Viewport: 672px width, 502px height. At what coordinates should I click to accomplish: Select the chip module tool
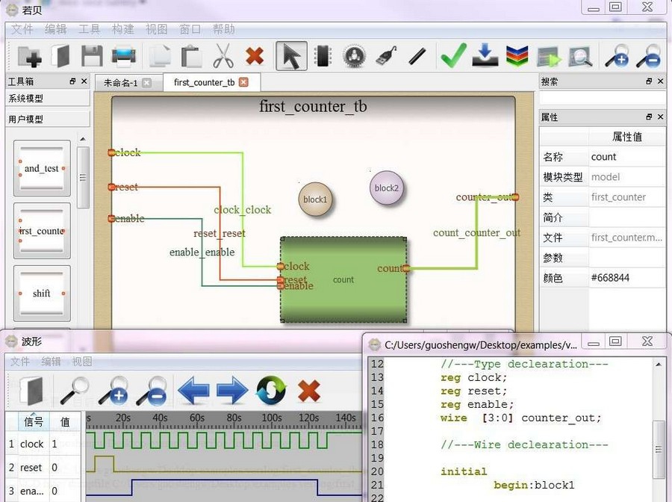click(323, 56)
